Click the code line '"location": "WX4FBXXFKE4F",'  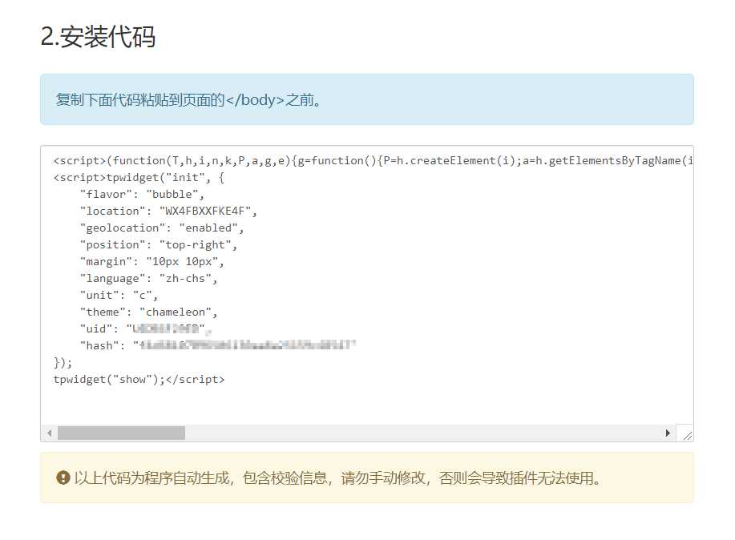(169, 212)
